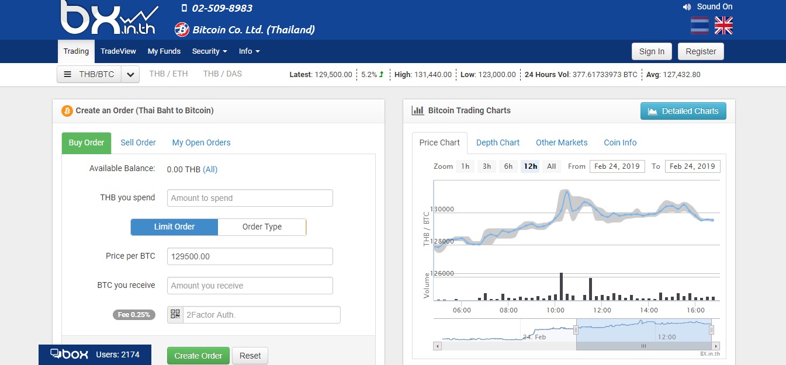
Task: Open the pair list chevron dropdown
Action: tap(131, 74)
